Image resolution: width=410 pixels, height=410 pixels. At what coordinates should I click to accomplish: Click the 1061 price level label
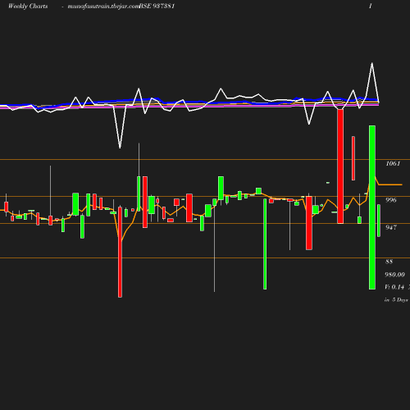[393, 163]
